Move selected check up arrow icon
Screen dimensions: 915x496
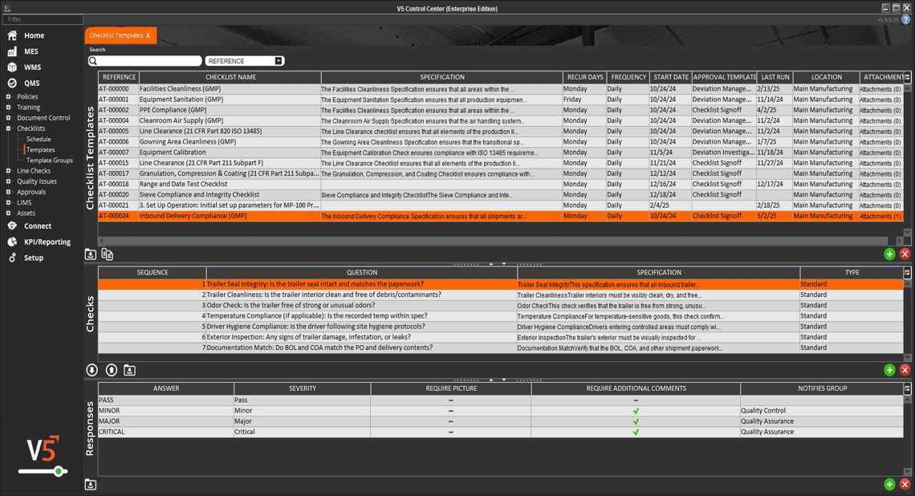(x=112, y=370)
